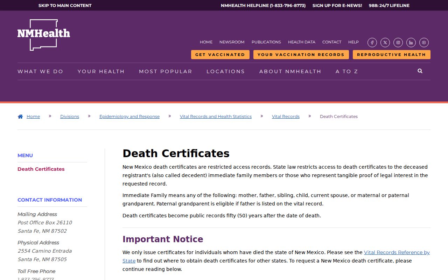Click the Death Certificates page heading
The width and height of the screenshot is (448, 280).
click(176, 153)
